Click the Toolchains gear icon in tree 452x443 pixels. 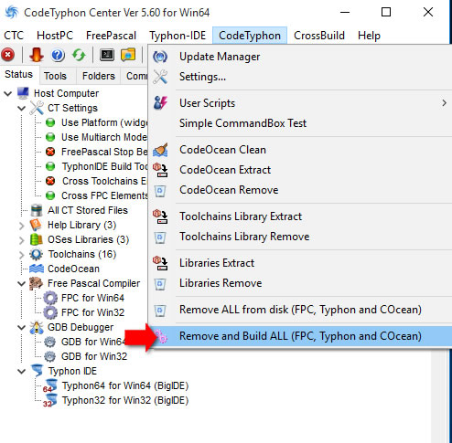(x=37, y=254)
